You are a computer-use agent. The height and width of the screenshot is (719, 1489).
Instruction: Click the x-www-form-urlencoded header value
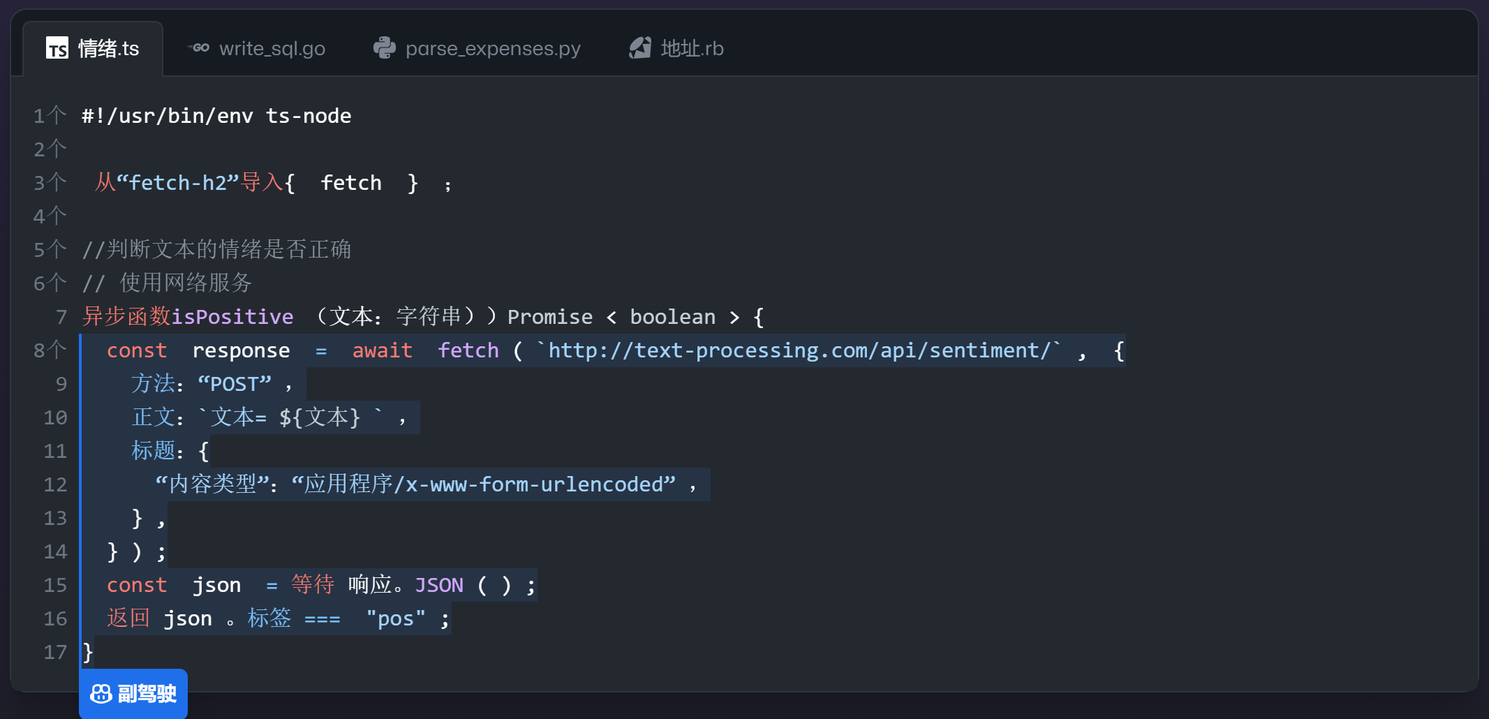point(483,484)
